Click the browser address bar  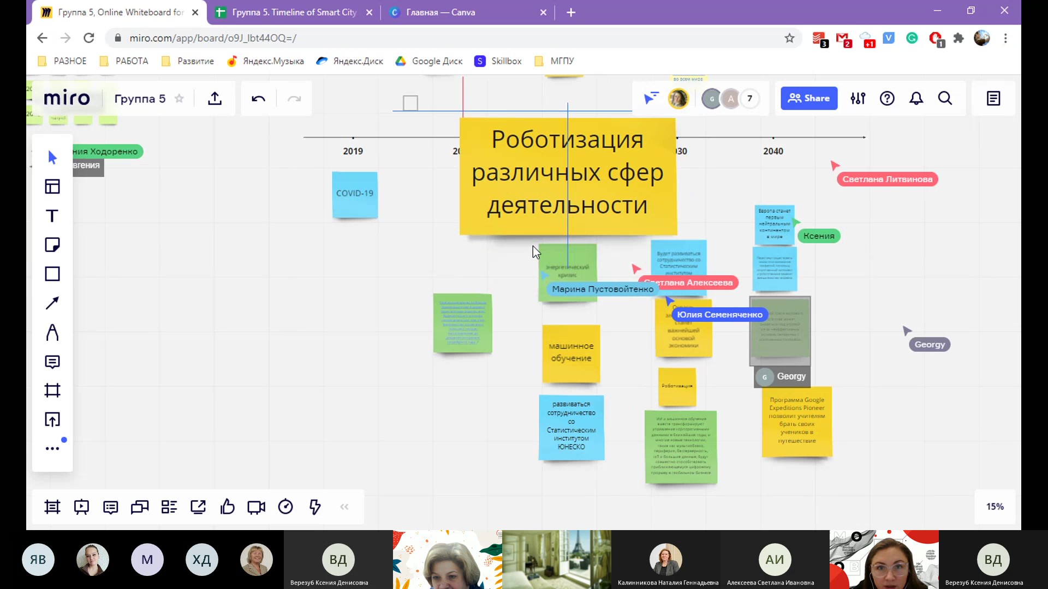pos(382,38)
